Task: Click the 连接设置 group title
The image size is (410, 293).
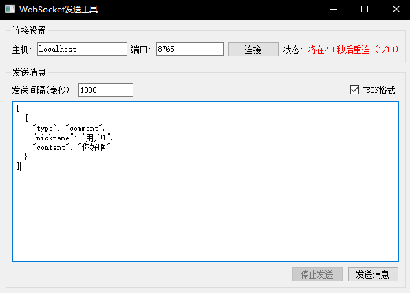Action: pos(29,30)
